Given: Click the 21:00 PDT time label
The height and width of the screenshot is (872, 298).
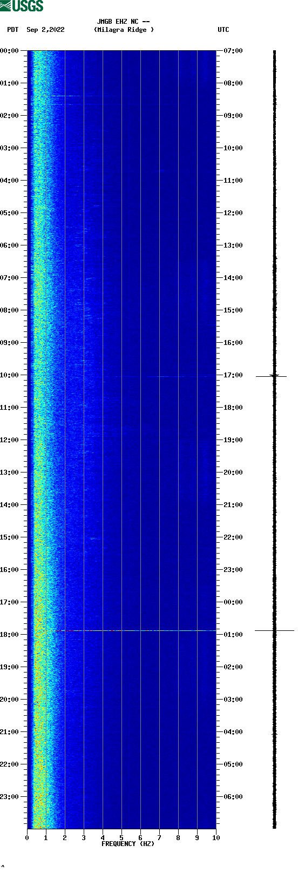Looking at the screenshot, I should tap(10, 732).
